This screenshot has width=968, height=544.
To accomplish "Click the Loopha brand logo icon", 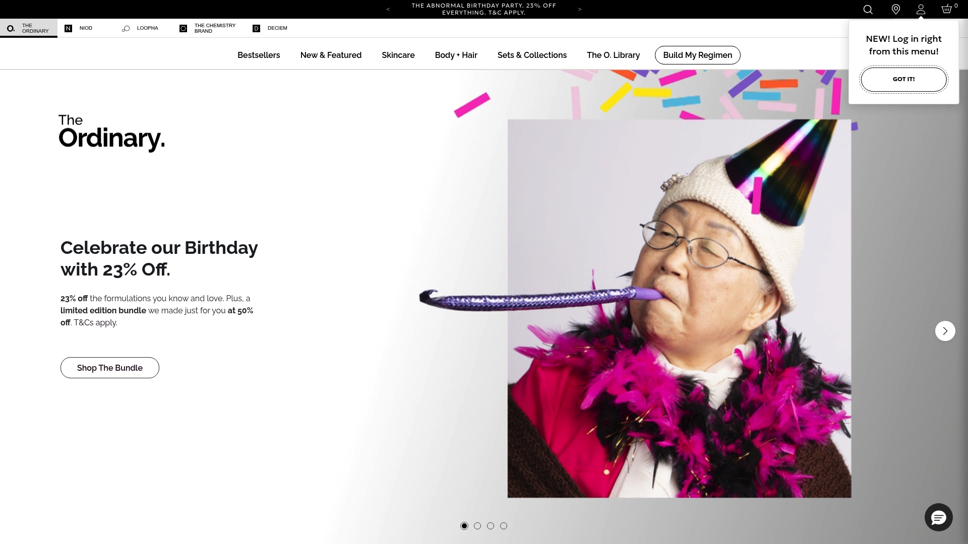I will coord(126,29).
